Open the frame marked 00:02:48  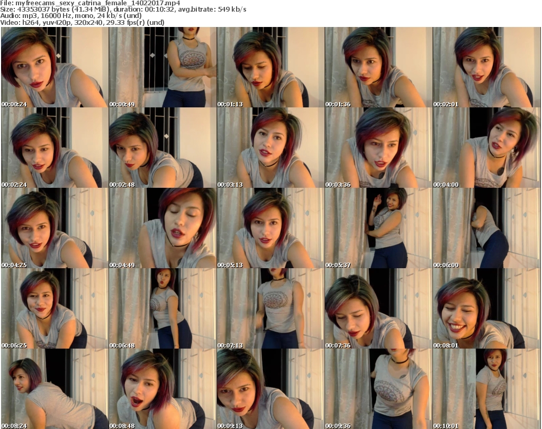162,148
